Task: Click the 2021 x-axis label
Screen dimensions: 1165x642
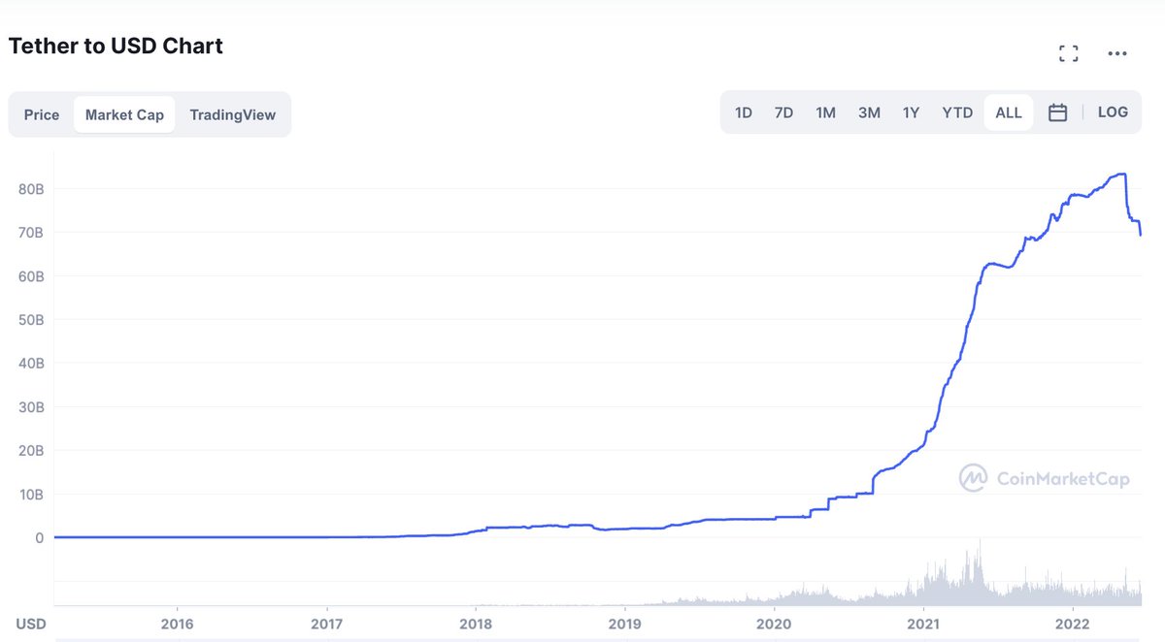Action: (923, 623)
